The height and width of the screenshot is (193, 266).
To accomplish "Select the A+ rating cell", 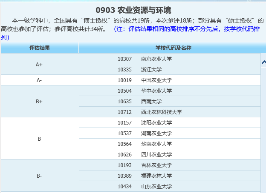I will pyautogui.click(x=40, y=64).
